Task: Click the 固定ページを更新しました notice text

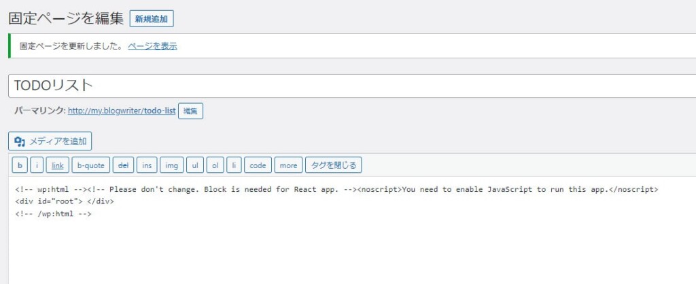Action: click(x=71, y=46)
